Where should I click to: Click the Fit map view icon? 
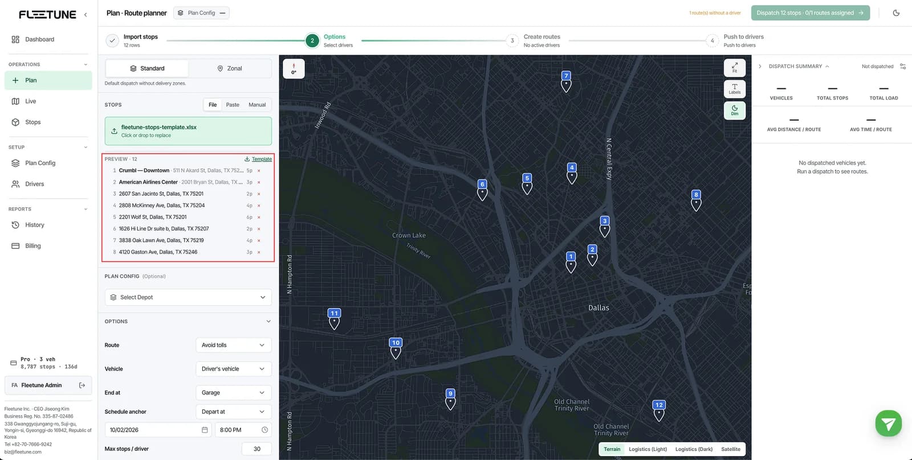tap(735, 68)
